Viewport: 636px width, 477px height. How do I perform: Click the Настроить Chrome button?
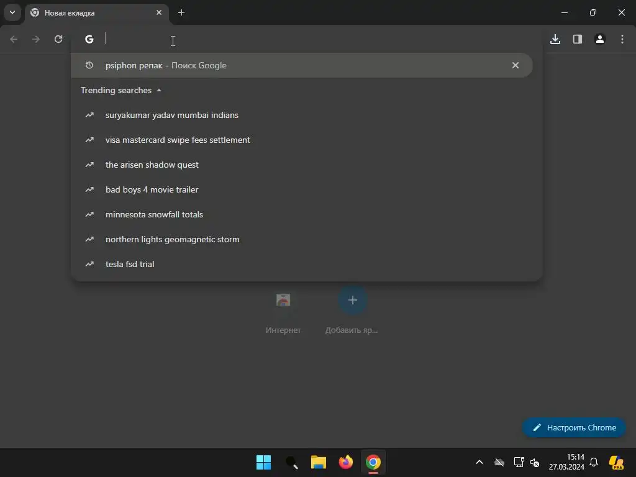[574, 427]
